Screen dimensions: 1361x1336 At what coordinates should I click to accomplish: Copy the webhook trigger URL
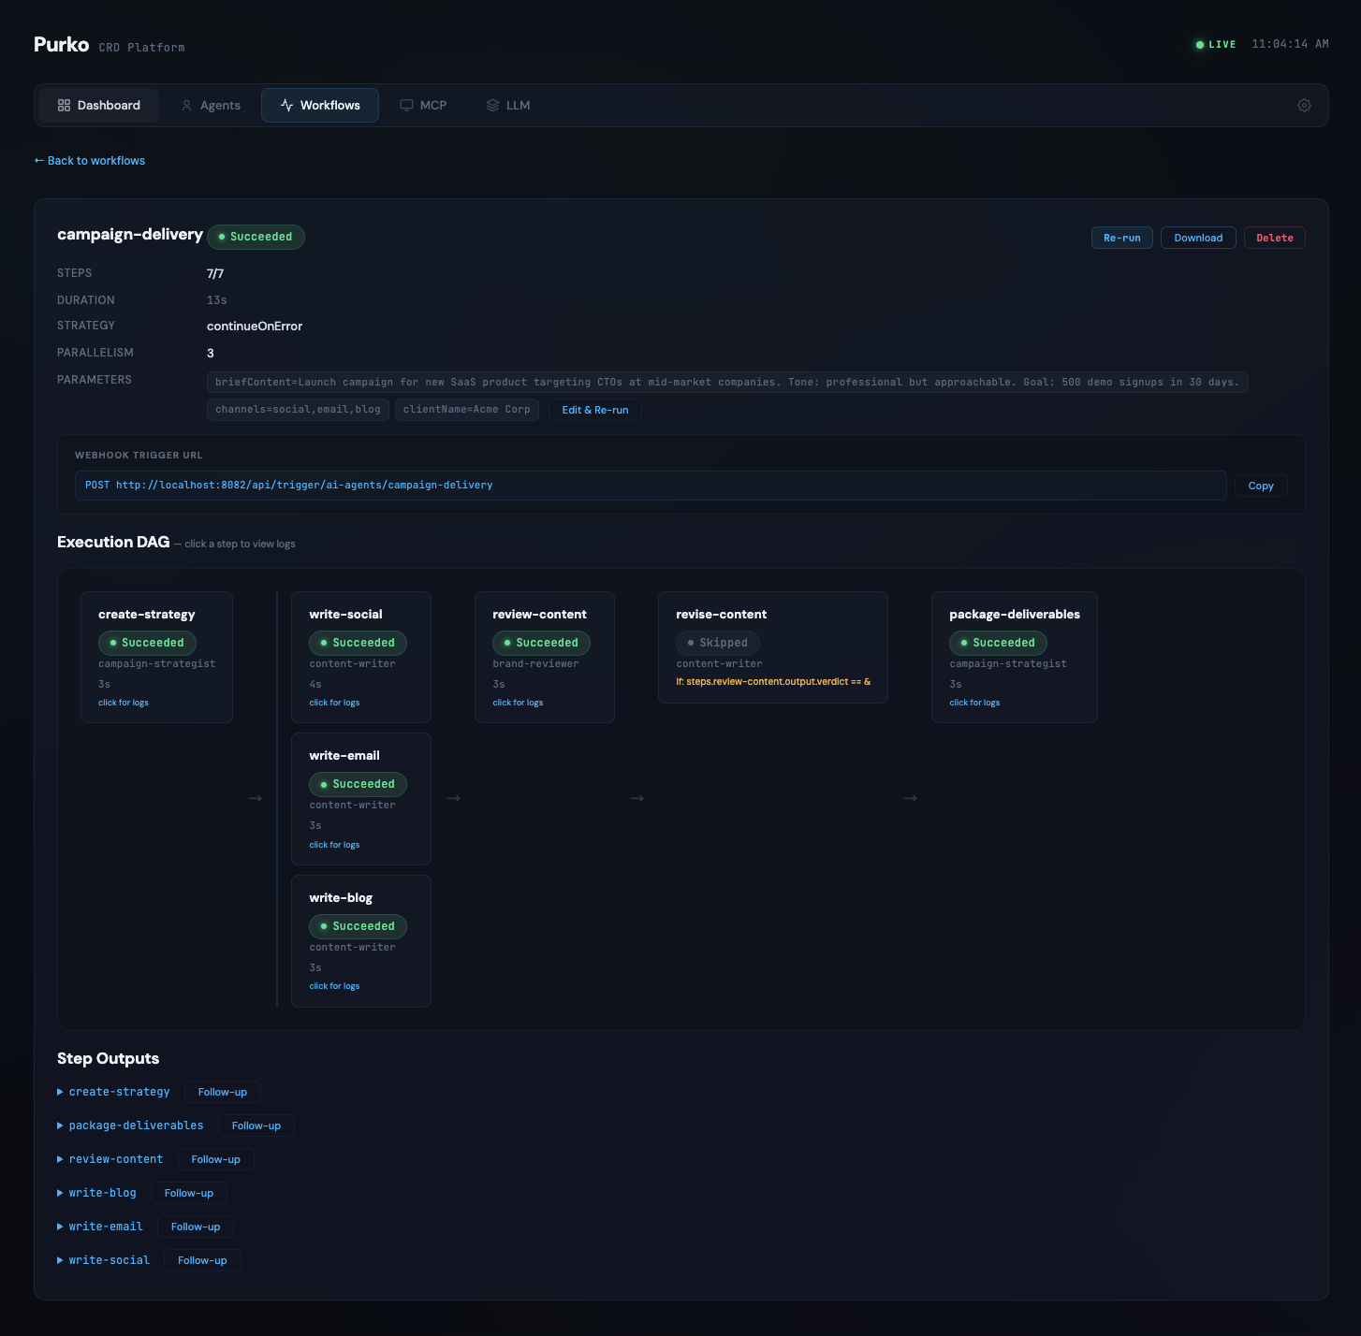[x=1261, y=486]
